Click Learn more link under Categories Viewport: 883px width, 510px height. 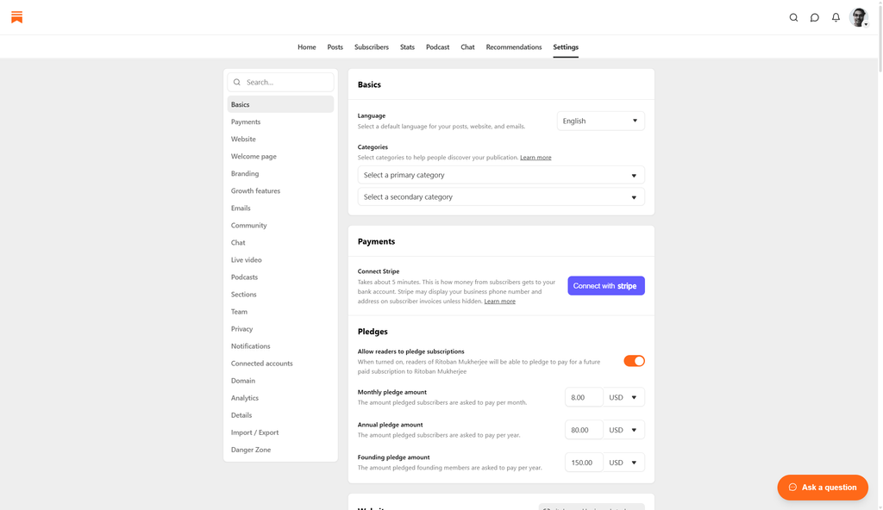click(535, 158)
